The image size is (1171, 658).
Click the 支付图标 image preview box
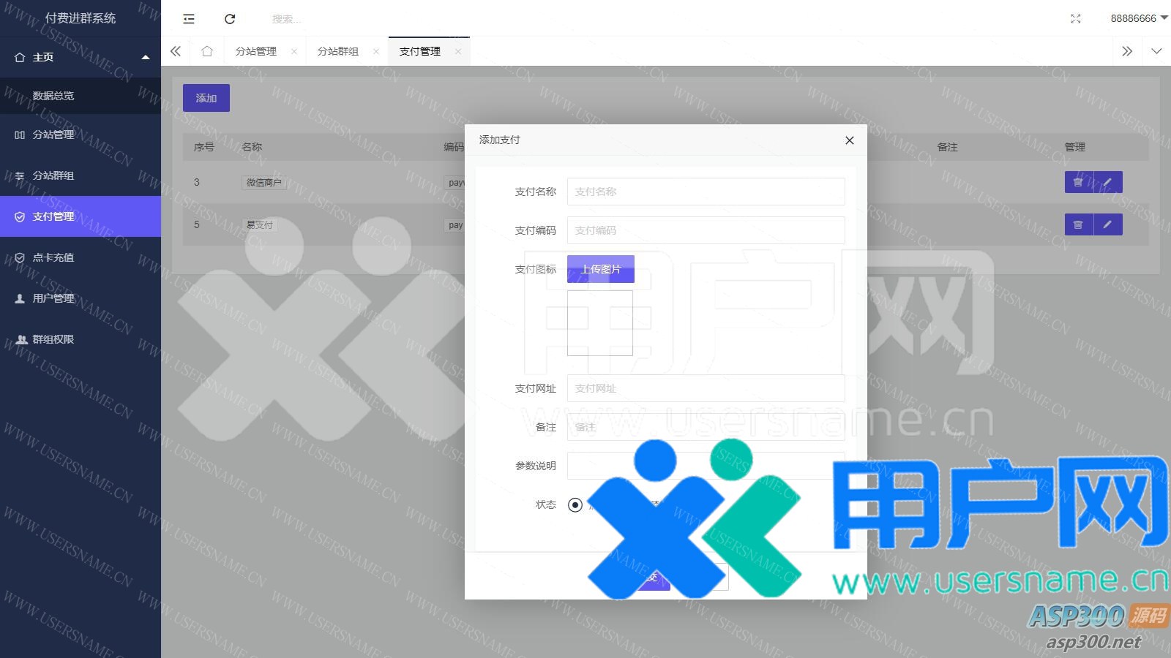pos(600,323)
